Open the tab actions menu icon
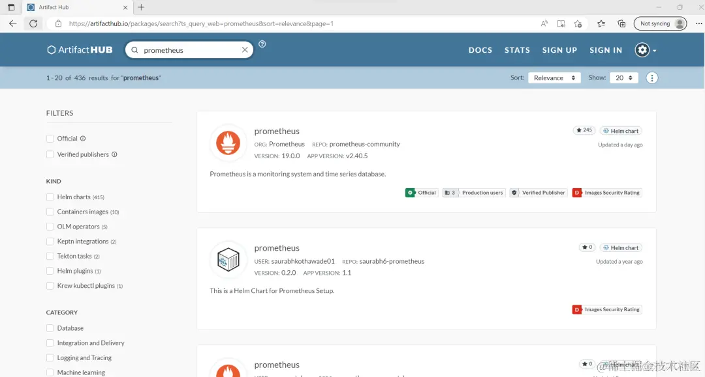The image size is (705, 377). coord(11,7)
